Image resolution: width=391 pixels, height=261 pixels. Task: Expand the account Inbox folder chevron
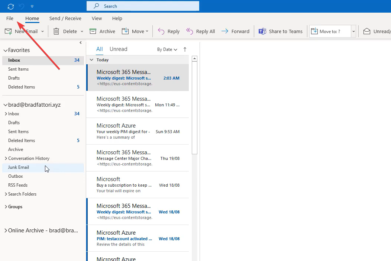[x=6, y=114]
